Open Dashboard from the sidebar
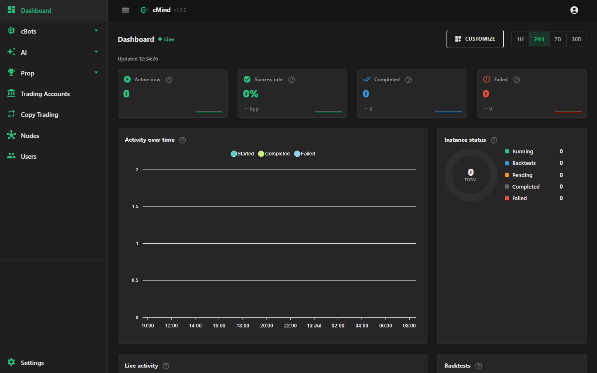This screenshot has height=373, width=597. 54,10
